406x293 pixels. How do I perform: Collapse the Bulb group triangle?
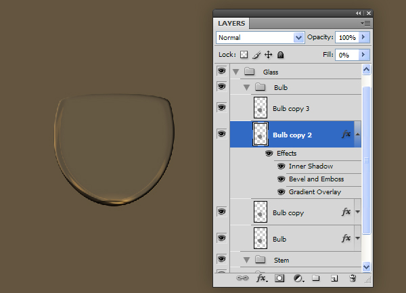tap(246, 88)
